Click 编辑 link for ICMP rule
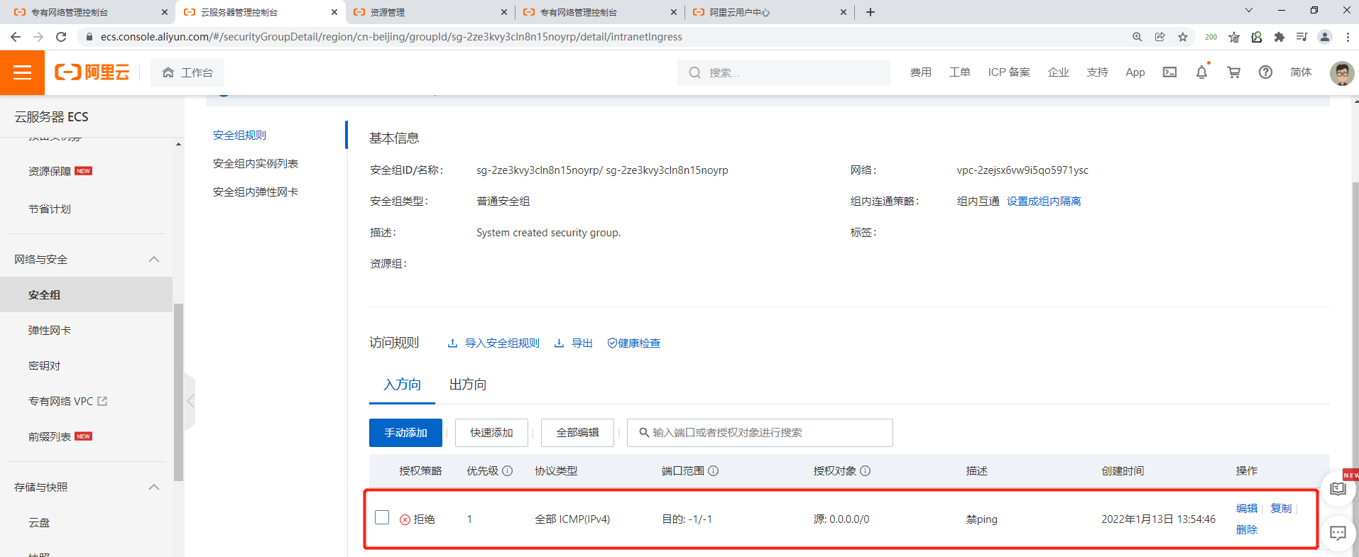This screenshot has height=557, width=1359. pos(1246,509)
